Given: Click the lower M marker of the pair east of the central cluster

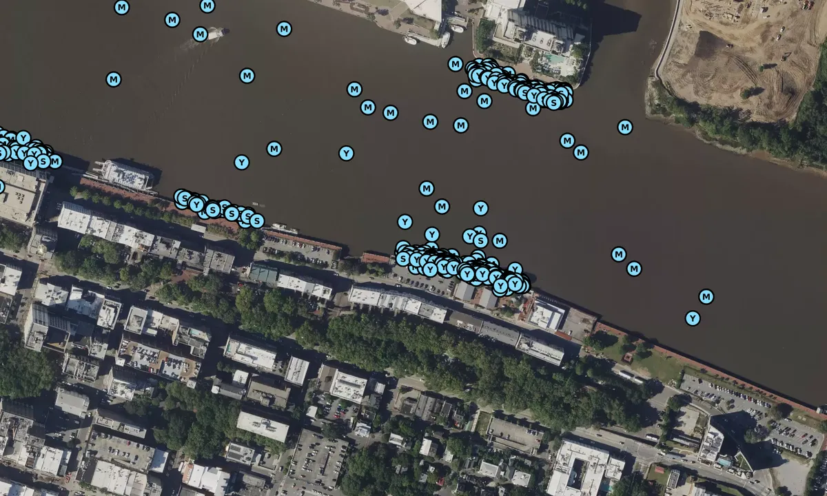Looking at the screenshot, I should click(x=634, y=269).
